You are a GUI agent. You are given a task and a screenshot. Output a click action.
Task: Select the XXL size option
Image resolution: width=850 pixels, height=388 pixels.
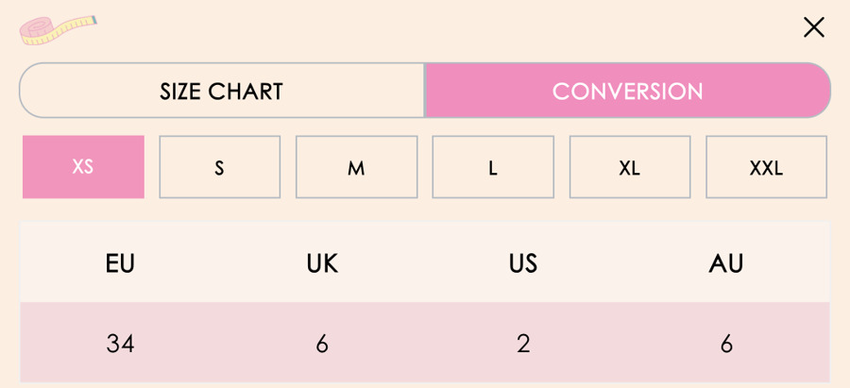[766, 167]
